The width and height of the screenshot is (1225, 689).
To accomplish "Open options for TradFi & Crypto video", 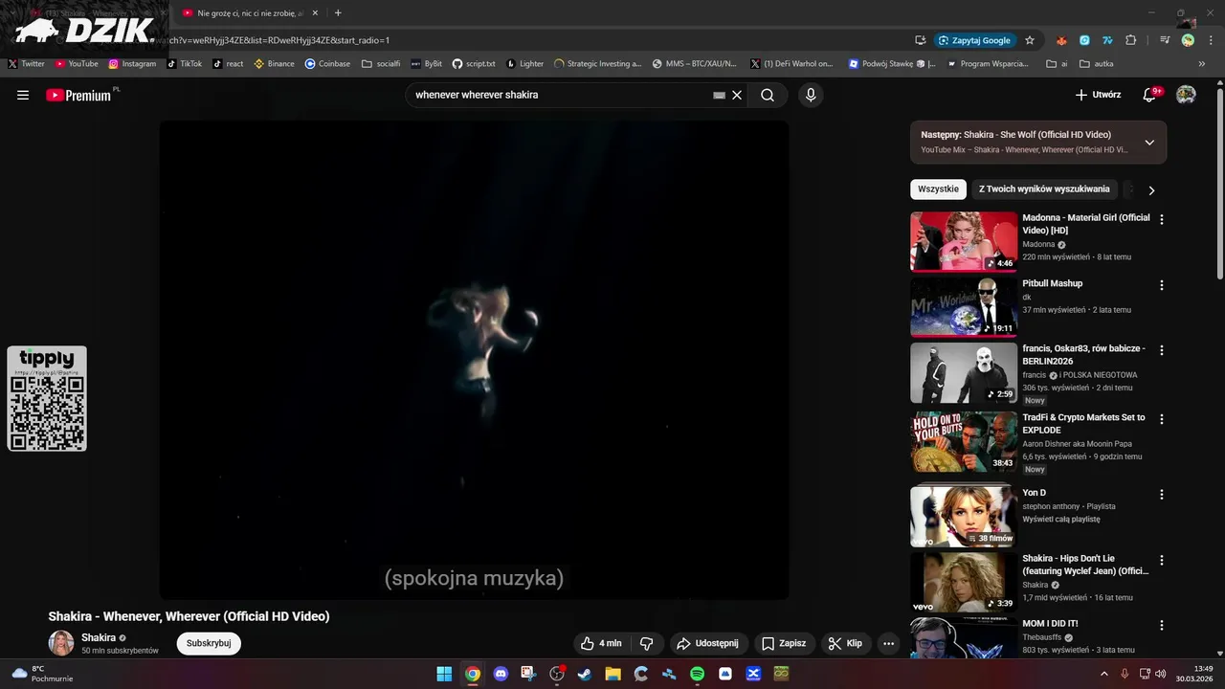I will pyautogui.click(x=1162, y=419).
